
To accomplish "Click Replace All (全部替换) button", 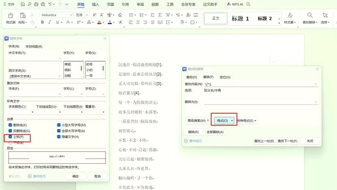I will coord(215,132).
